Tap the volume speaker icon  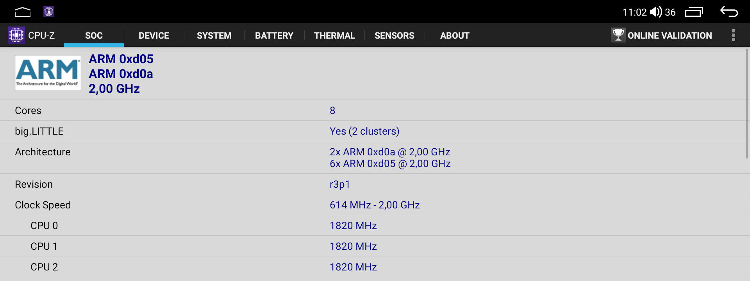click(x=656, y=12)
